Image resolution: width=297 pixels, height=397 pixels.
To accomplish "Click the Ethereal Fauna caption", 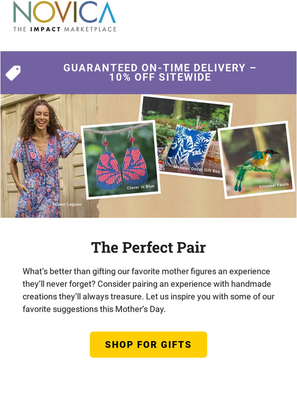I will (x=274, y=186).
